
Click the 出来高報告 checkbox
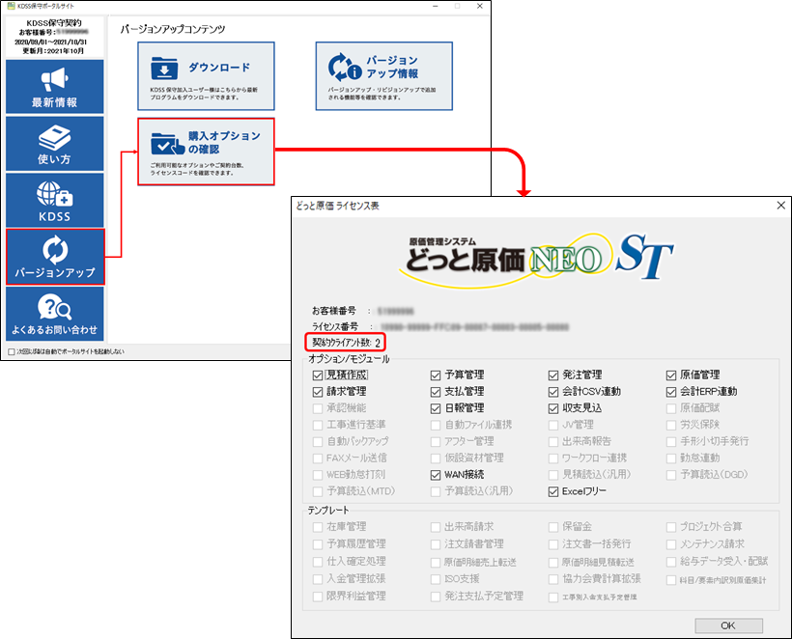click(553, 442)
